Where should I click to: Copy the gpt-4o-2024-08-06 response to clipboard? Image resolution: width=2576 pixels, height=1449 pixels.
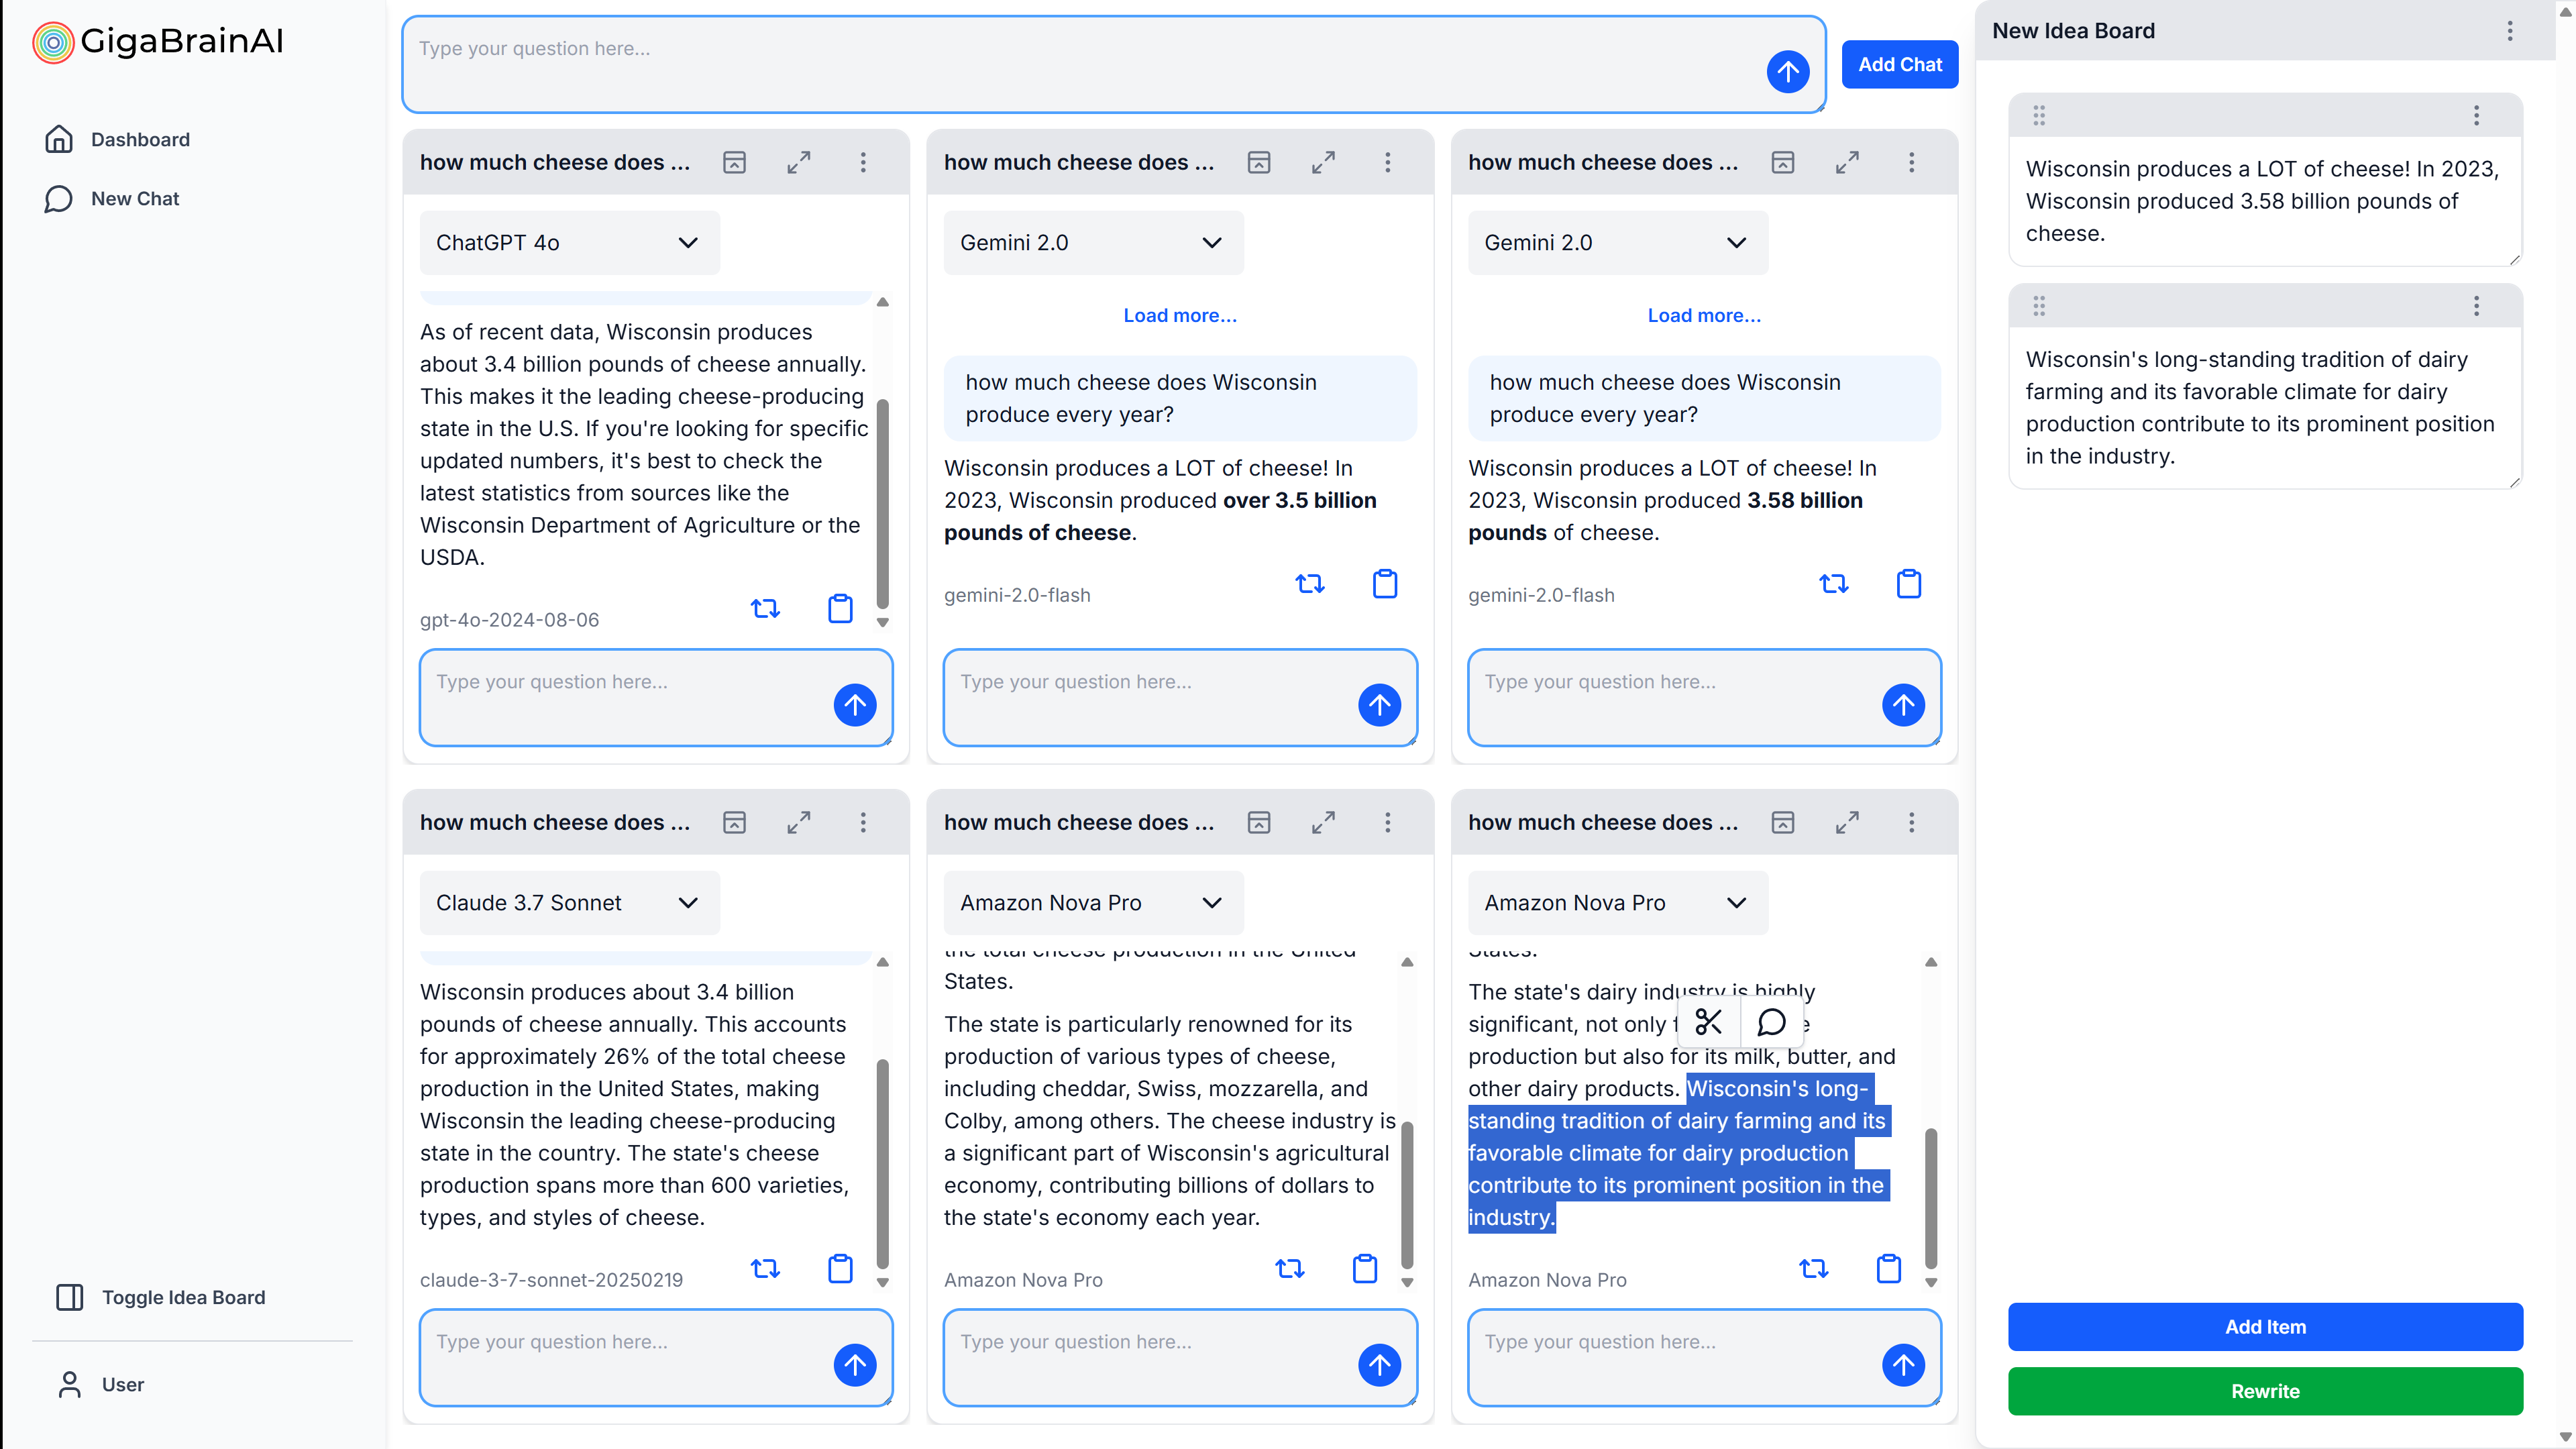[x=841, y=608]
